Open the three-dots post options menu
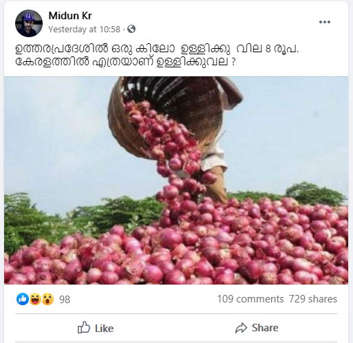 pyautogui.click(x=325, y=22)
